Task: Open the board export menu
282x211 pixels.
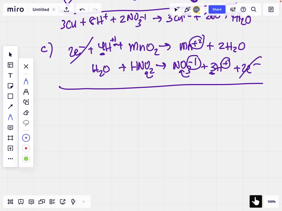Action: (66, 9)
